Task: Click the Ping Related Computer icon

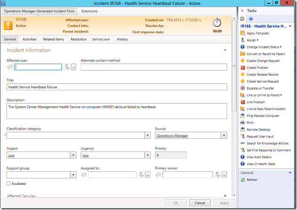Action: 242,116
